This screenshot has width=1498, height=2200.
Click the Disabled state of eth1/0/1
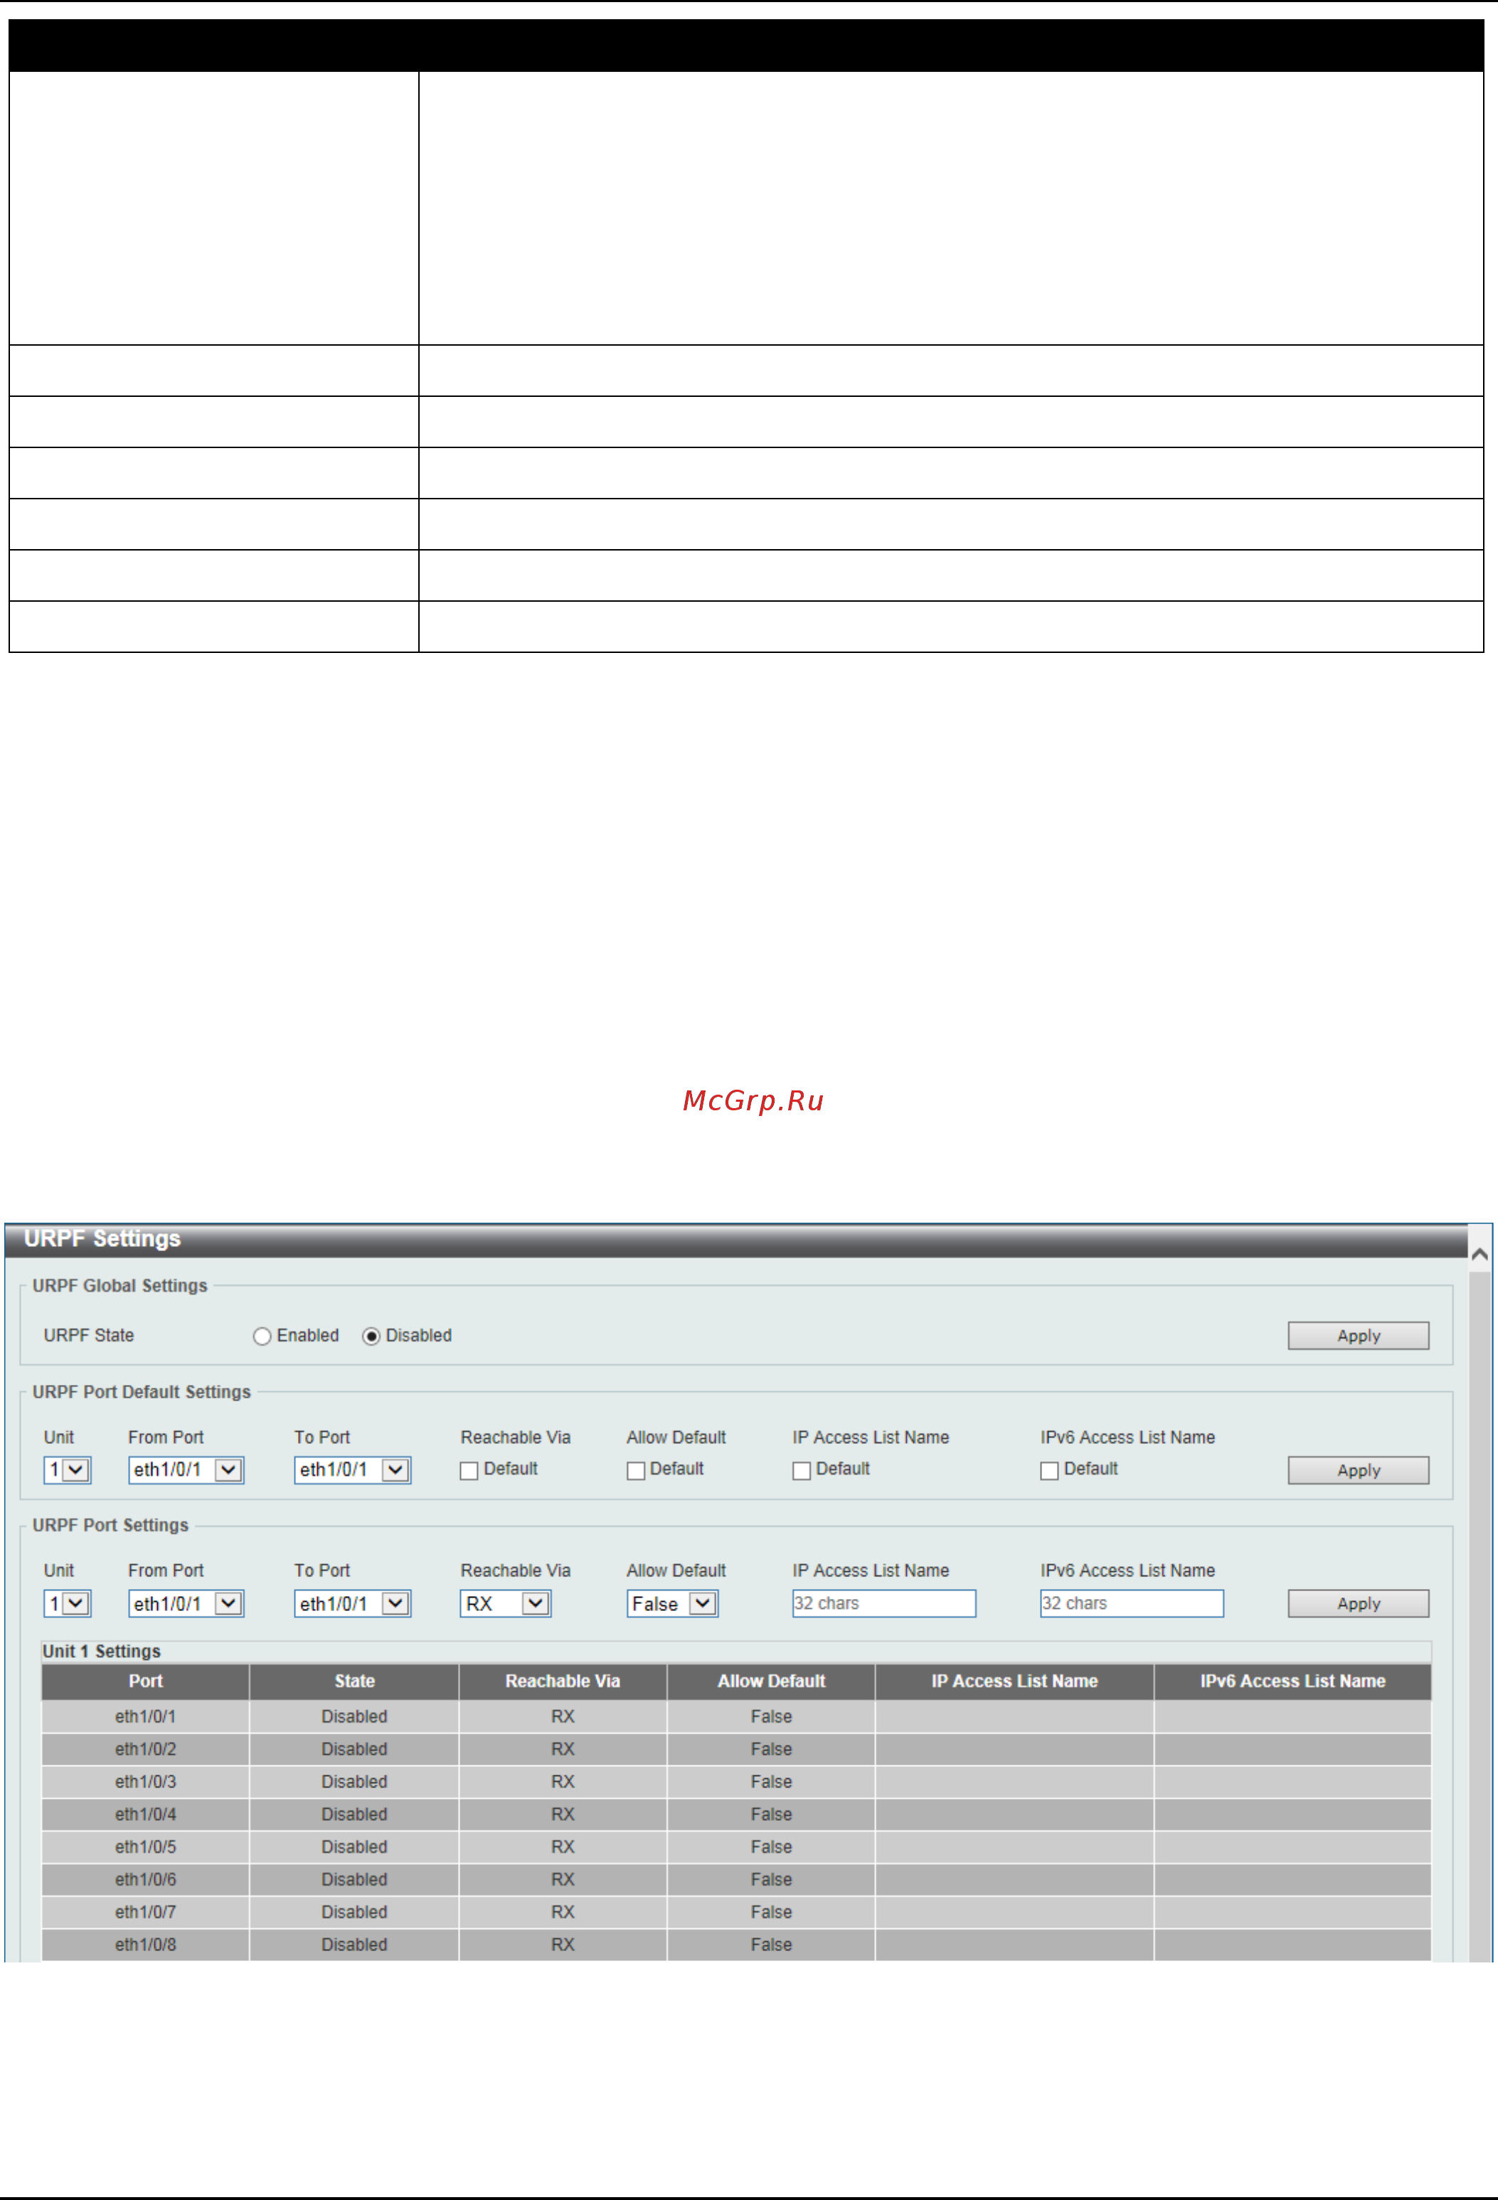[x=354, y=1717]
